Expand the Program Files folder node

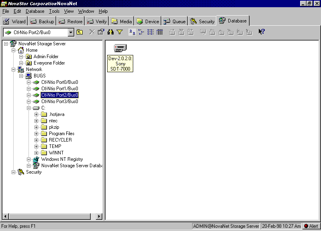[37, 134]
